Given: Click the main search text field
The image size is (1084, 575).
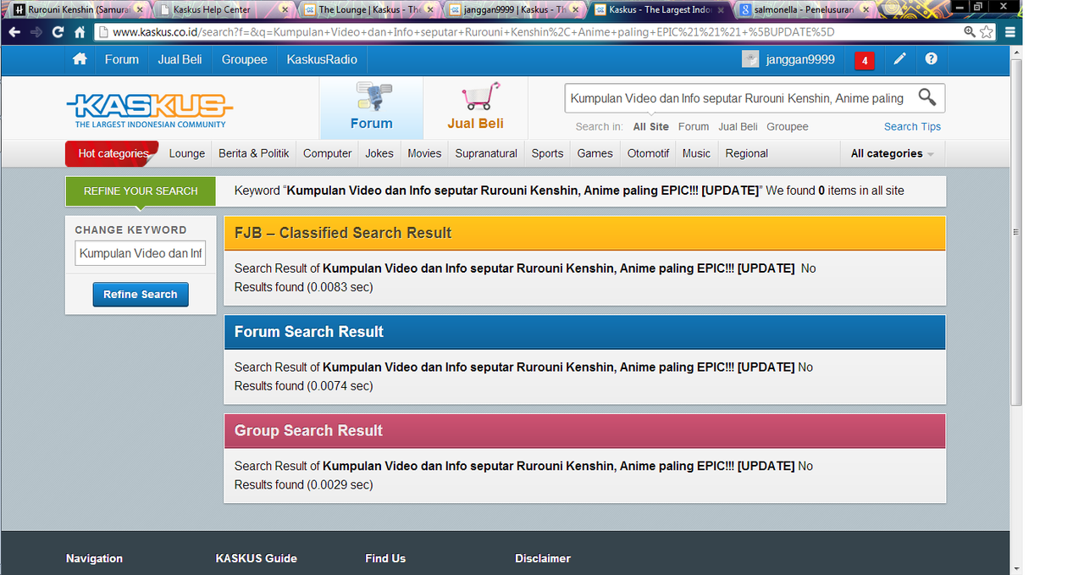Looking at the screenshot, I should (x=738, y=98).
